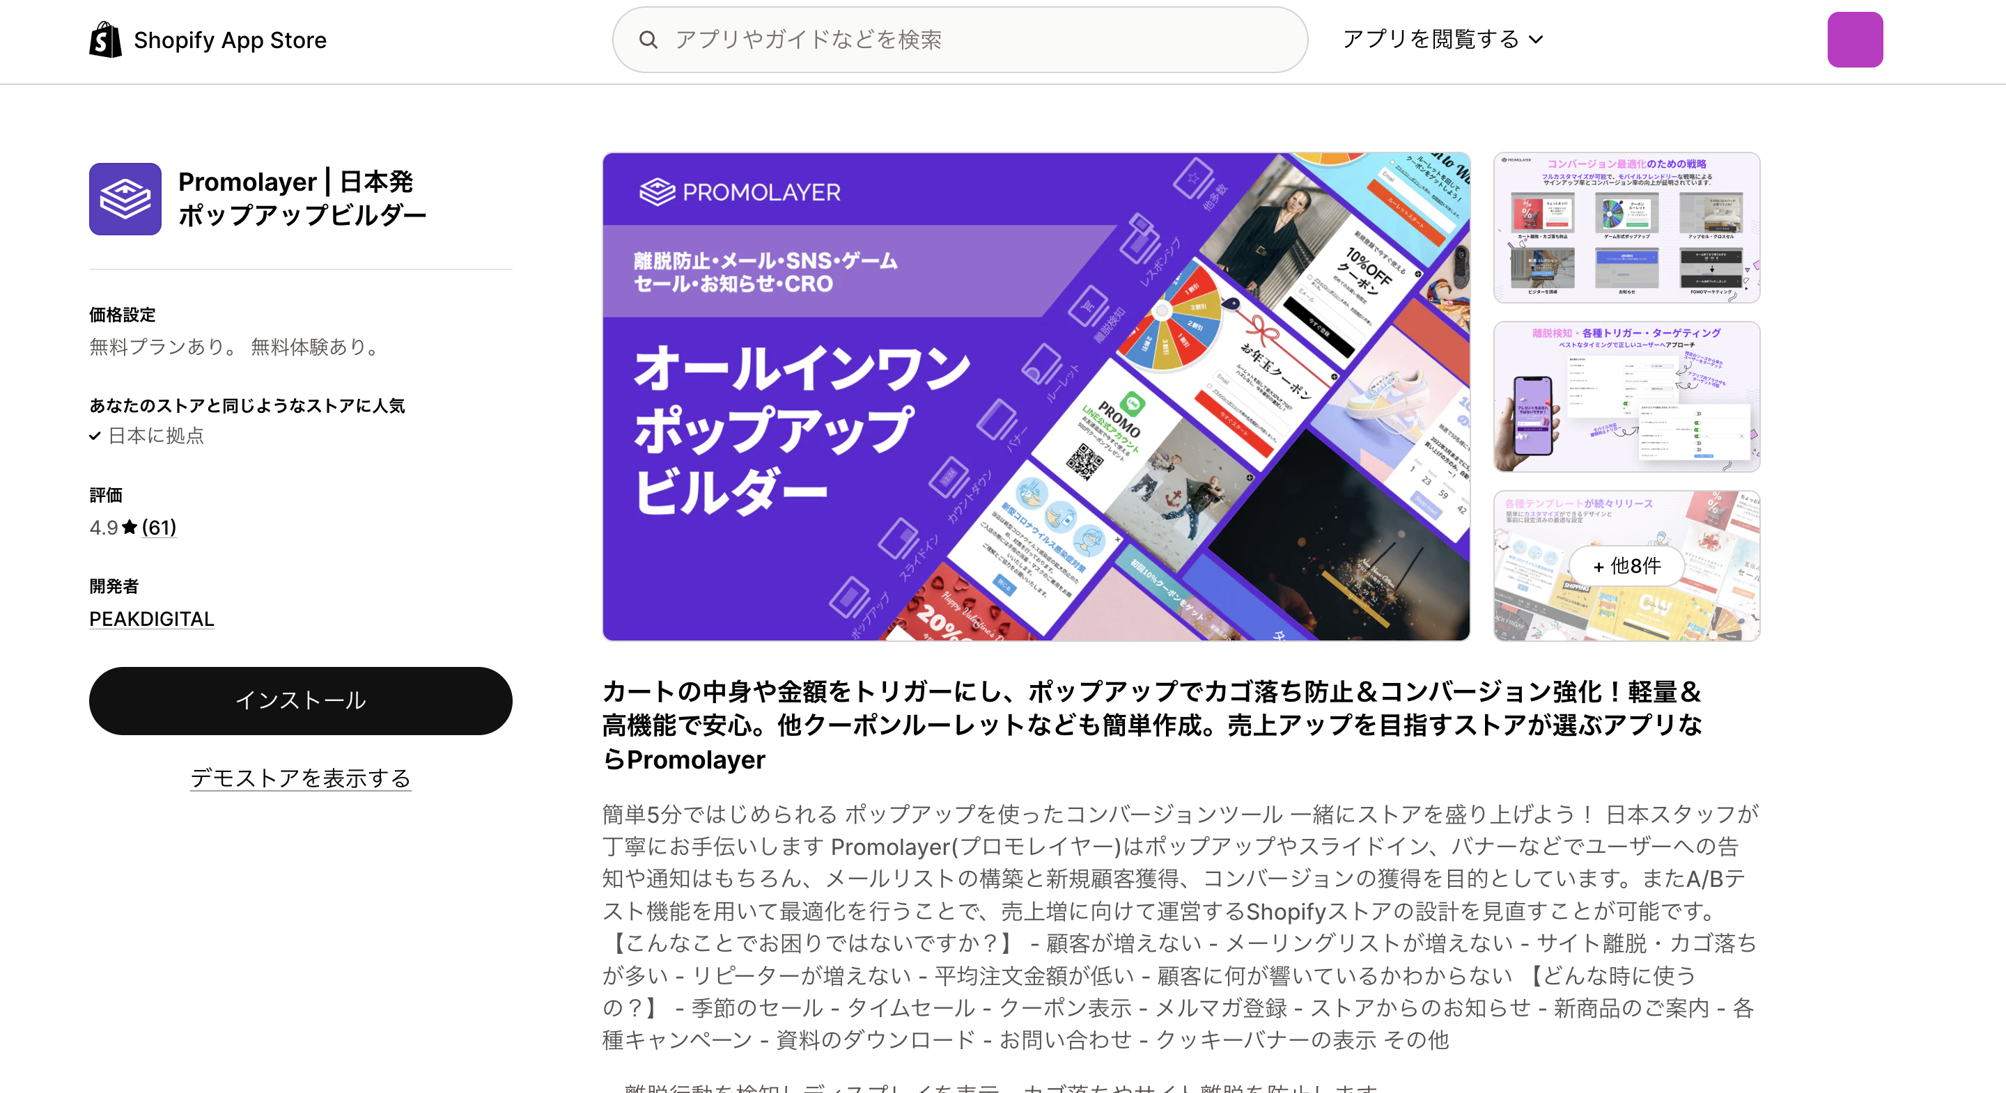Click the +他8件 screenshots button
Screen dimensions: 2006x1093
1627,567
